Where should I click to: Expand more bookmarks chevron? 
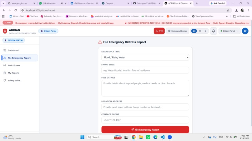[x=227, y=16]
